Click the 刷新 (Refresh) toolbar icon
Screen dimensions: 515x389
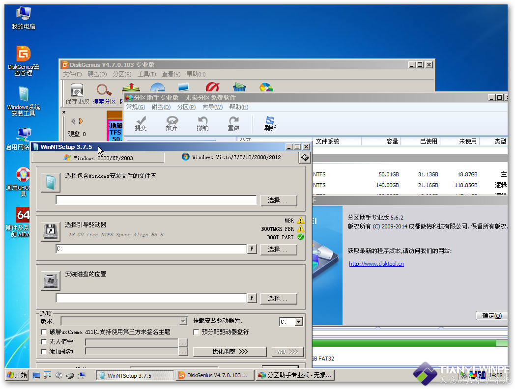270,123
